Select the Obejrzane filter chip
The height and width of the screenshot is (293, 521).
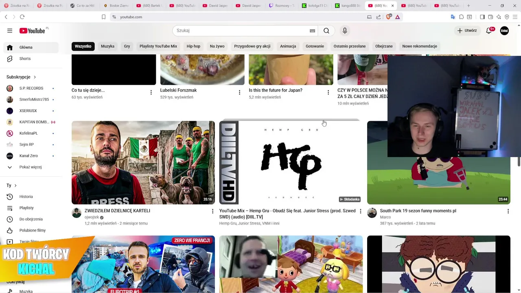coord(384,46)
